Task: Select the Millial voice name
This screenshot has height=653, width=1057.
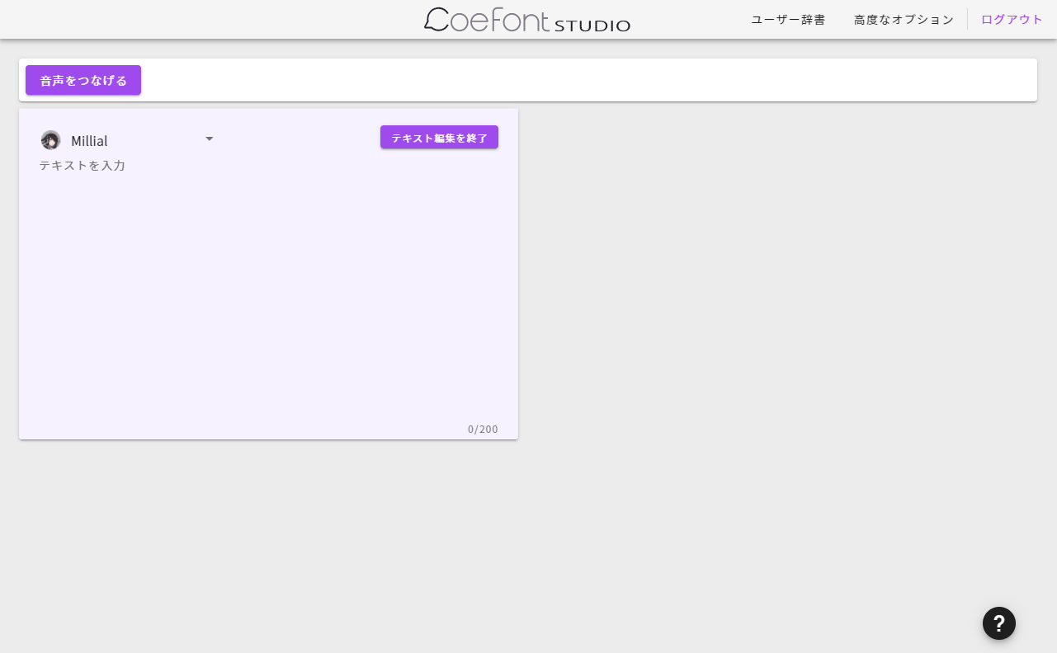Action: point(89,141)
